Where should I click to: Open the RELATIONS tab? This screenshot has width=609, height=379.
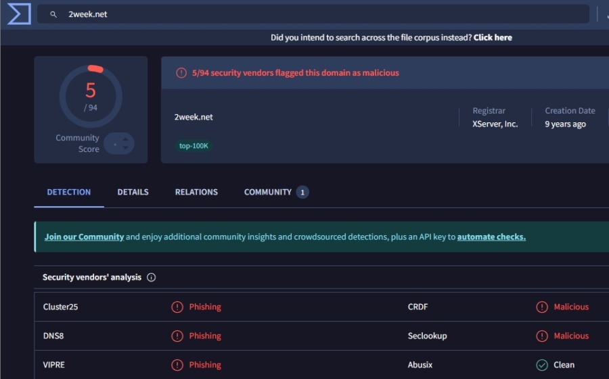pyautogui.click(x=196, y=192)
